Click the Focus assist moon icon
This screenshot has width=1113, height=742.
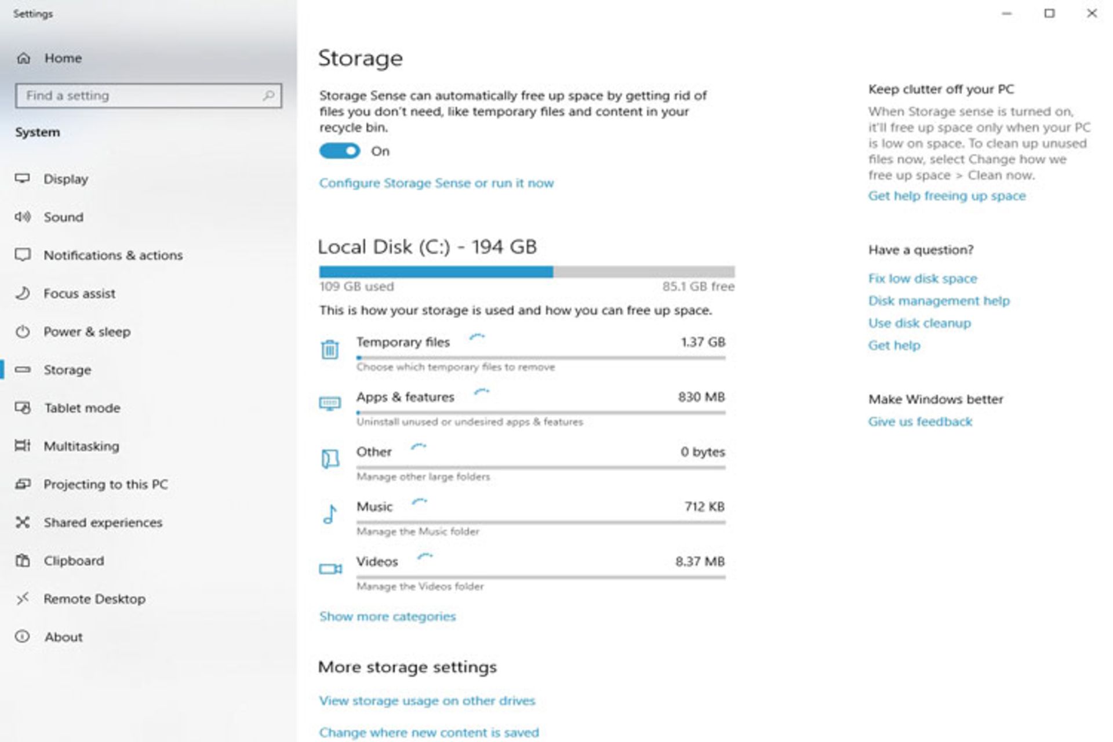[23, 293]
